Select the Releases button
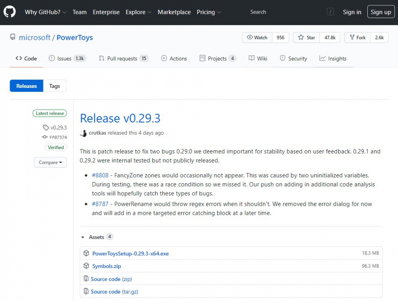Image resolution: width=398 pixels, height=301 pixels. [26, 86]
